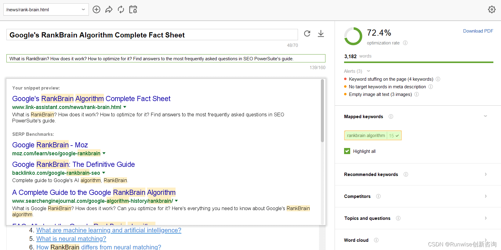
Task: Click info icon next to optimization rate
Action: pos(405,43)
